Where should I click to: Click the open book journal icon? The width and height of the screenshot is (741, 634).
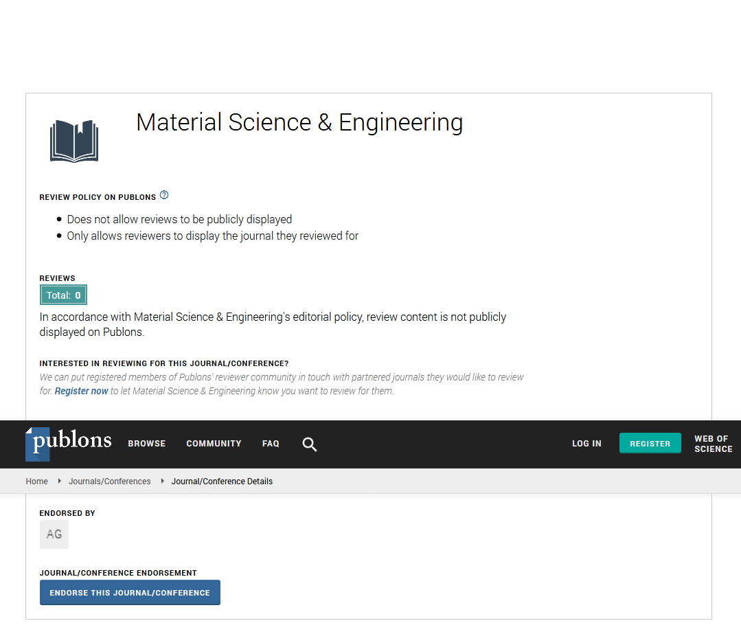tap(74, 141)
